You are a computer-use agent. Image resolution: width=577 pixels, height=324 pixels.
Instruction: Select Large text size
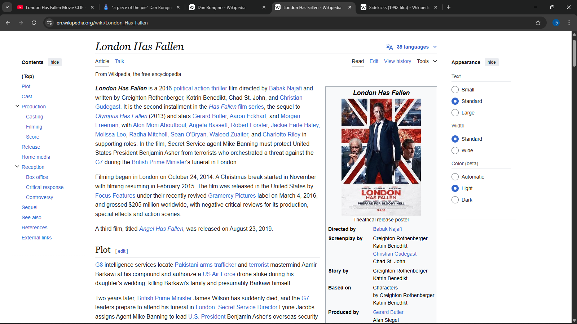[x=455, y=113]
